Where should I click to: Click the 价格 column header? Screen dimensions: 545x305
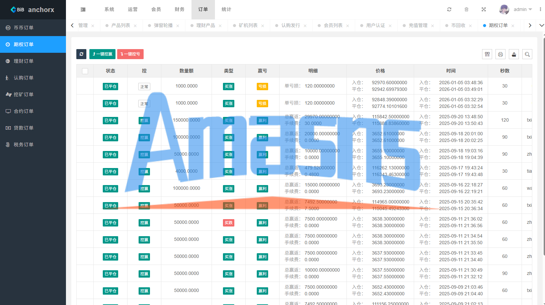pos(380,71)
